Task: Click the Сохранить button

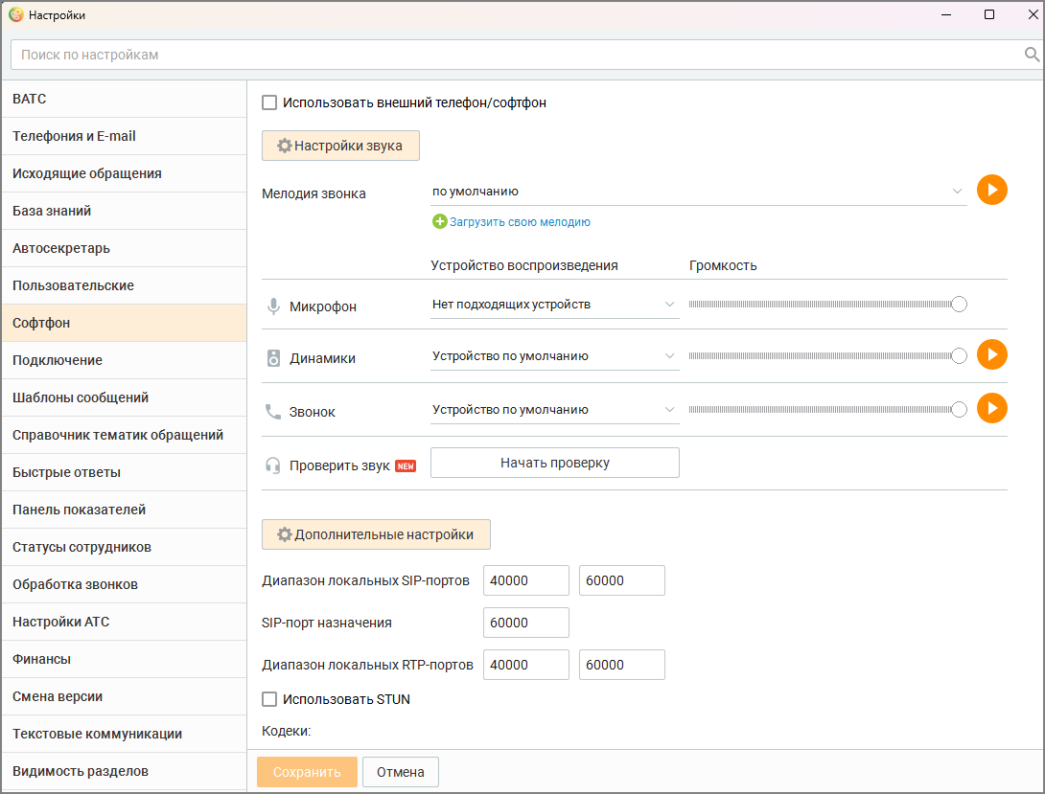Action: pos(307,772)
